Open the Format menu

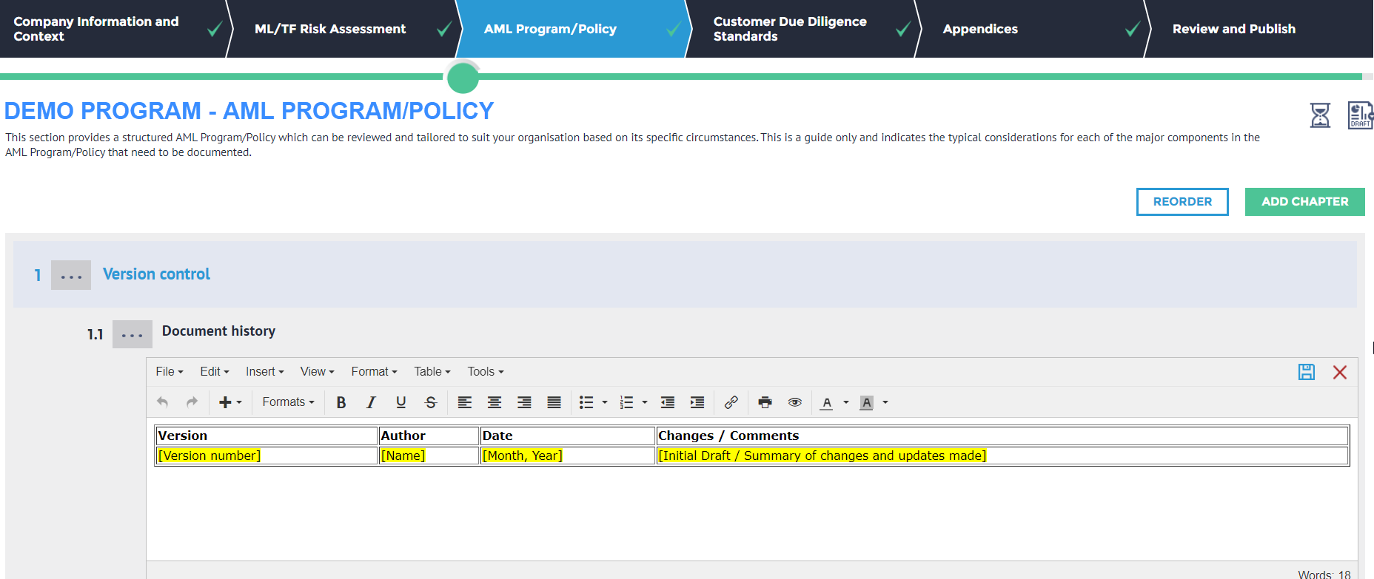(x=375, y=372)
